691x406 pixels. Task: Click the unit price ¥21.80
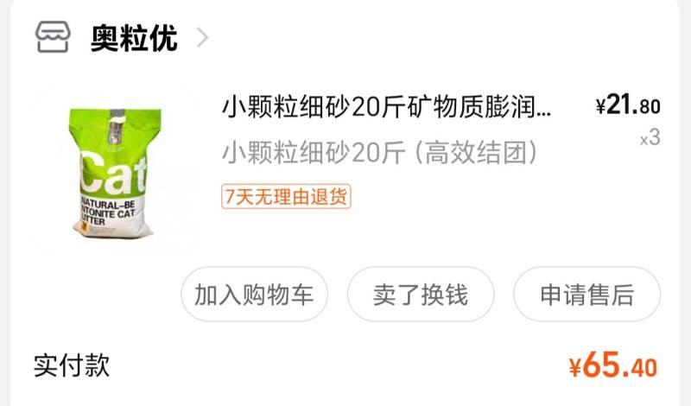[x=628, y=105]
